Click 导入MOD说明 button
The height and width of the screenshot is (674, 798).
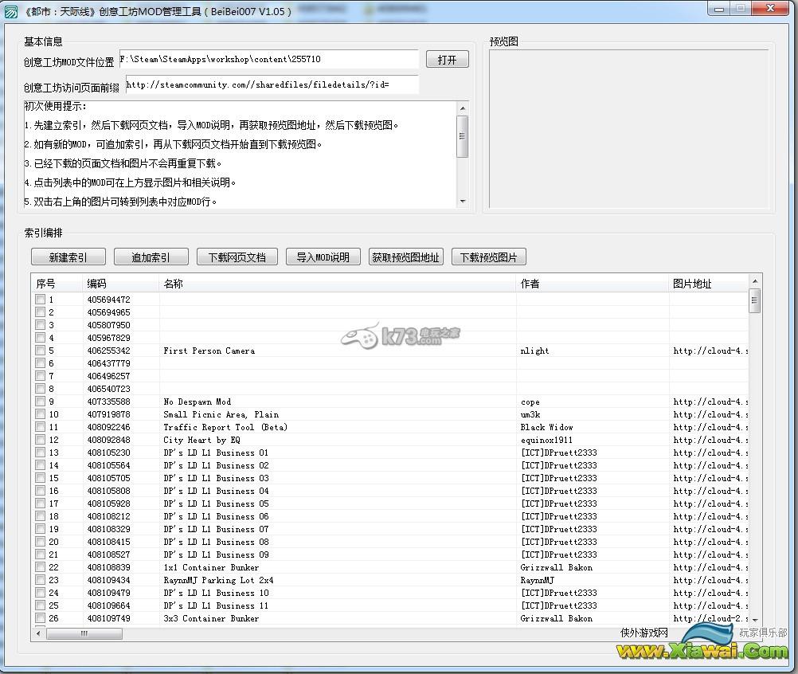323,257
